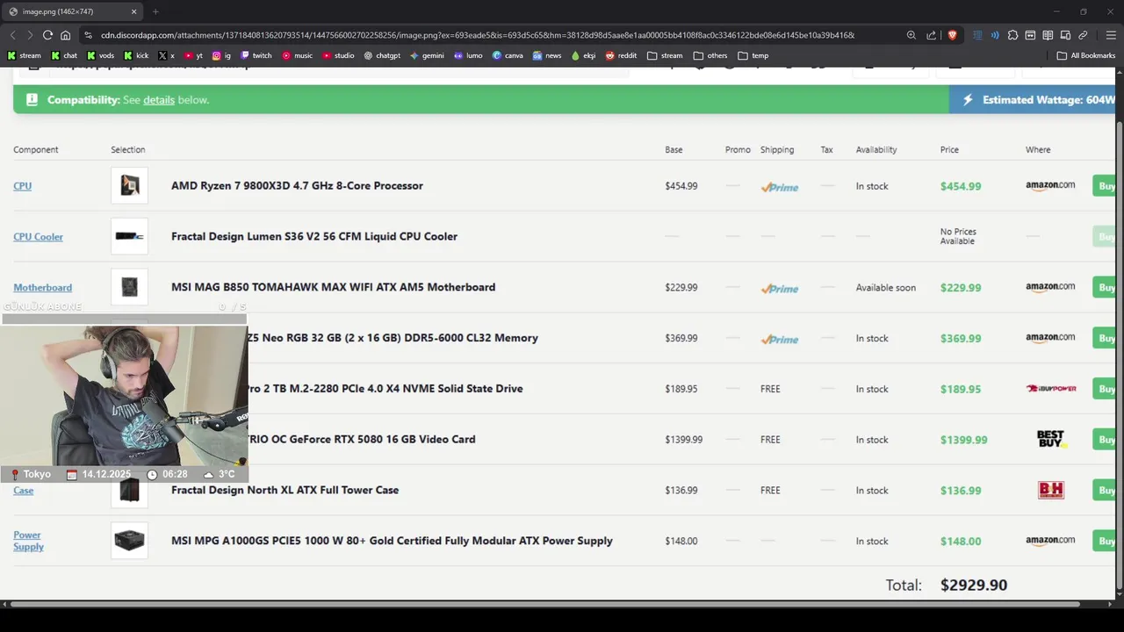The height and width of the screenshot is (632, 1124).
Task: Open the Motherboard component link
Action: (42, 288)
